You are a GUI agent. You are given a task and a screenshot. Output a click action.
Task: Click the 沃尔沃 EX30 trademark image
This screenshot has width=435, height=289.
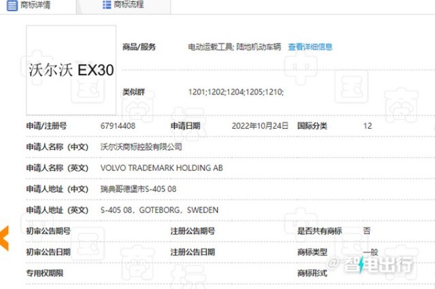[71, 70]
